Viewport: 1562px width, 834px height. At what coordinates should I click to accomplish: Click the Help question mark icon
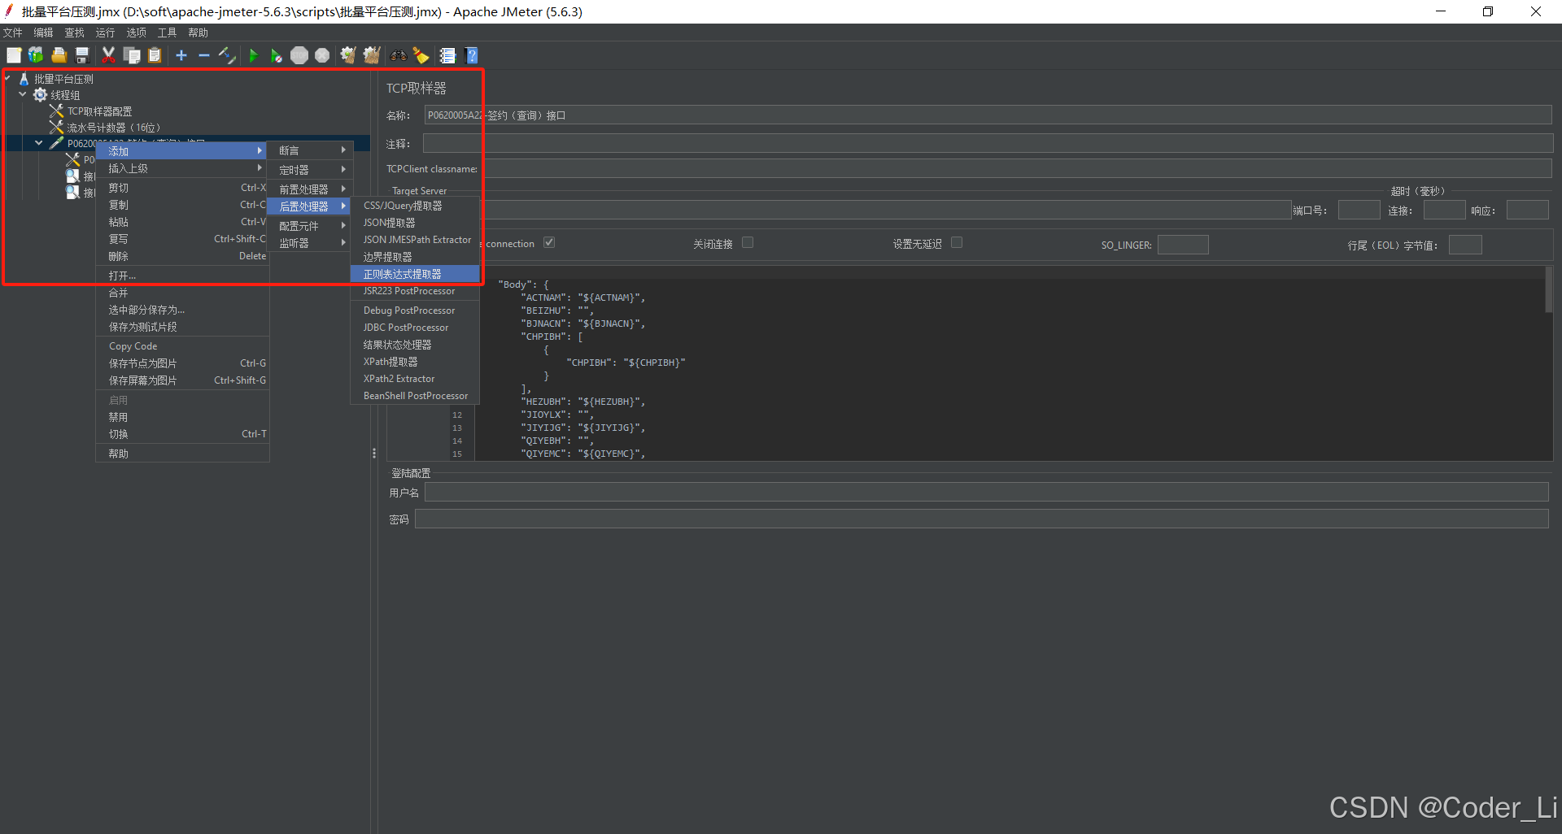[x=471, y=55]
